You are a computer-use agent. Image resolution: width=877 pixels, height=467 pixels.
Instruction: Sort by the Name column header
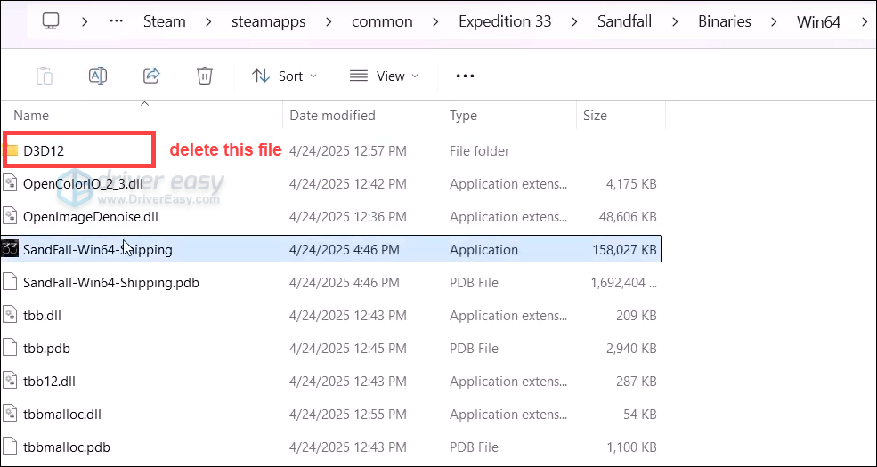tap(31, 116)
